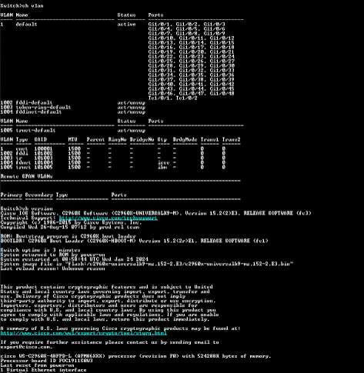Click the 'System restarted at 08:58:44 UTC' line
The image size is (364, 373).
[x=74, y=259]
